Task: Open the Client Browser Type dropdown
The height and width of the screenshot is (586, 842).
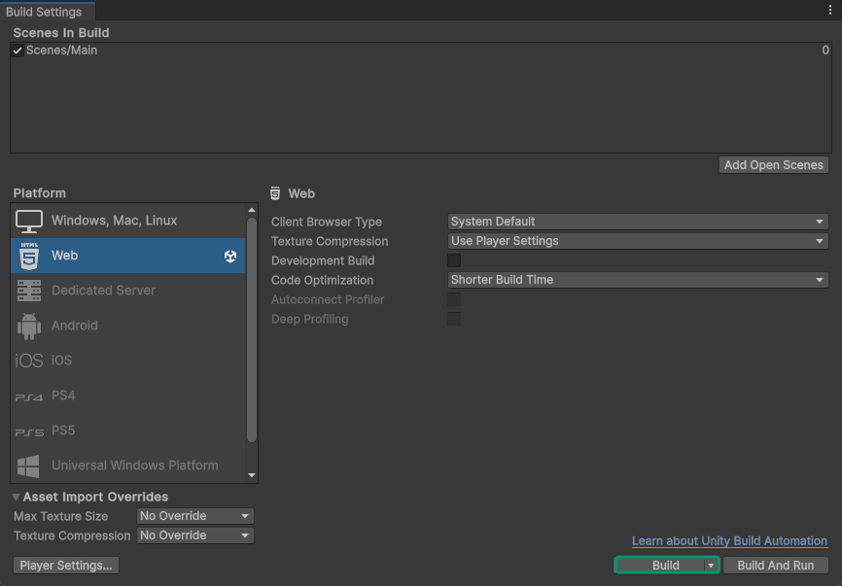Action: pyautogui.click(x=638, y=221)
